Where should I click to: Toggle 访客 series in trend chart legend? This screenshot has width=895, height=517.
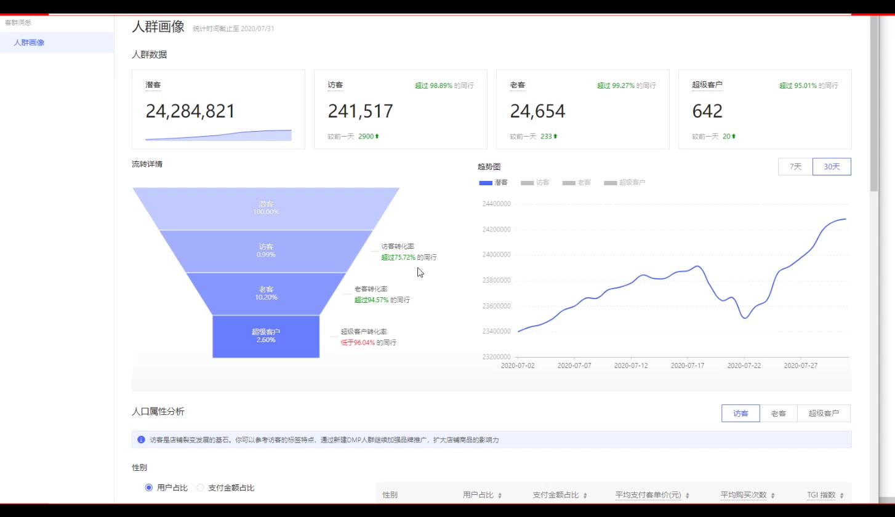coord(535,183)
